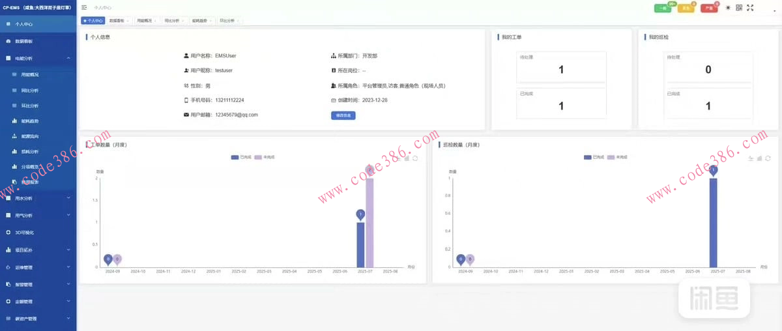Click the 个人中心 breadcrumb text
This screenshot has height=331, width=782.
point(103,8)
